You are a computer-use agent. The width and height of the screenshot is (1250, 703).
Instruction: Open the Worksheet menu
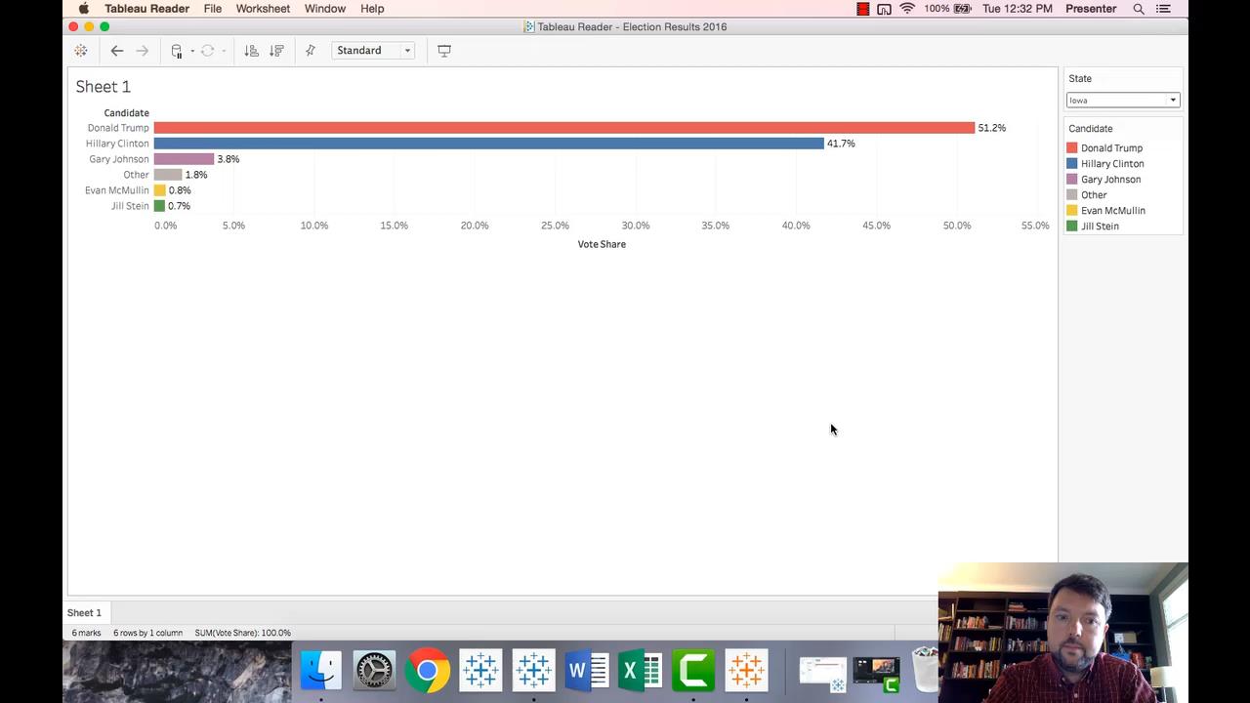click(x=263, y=9)
